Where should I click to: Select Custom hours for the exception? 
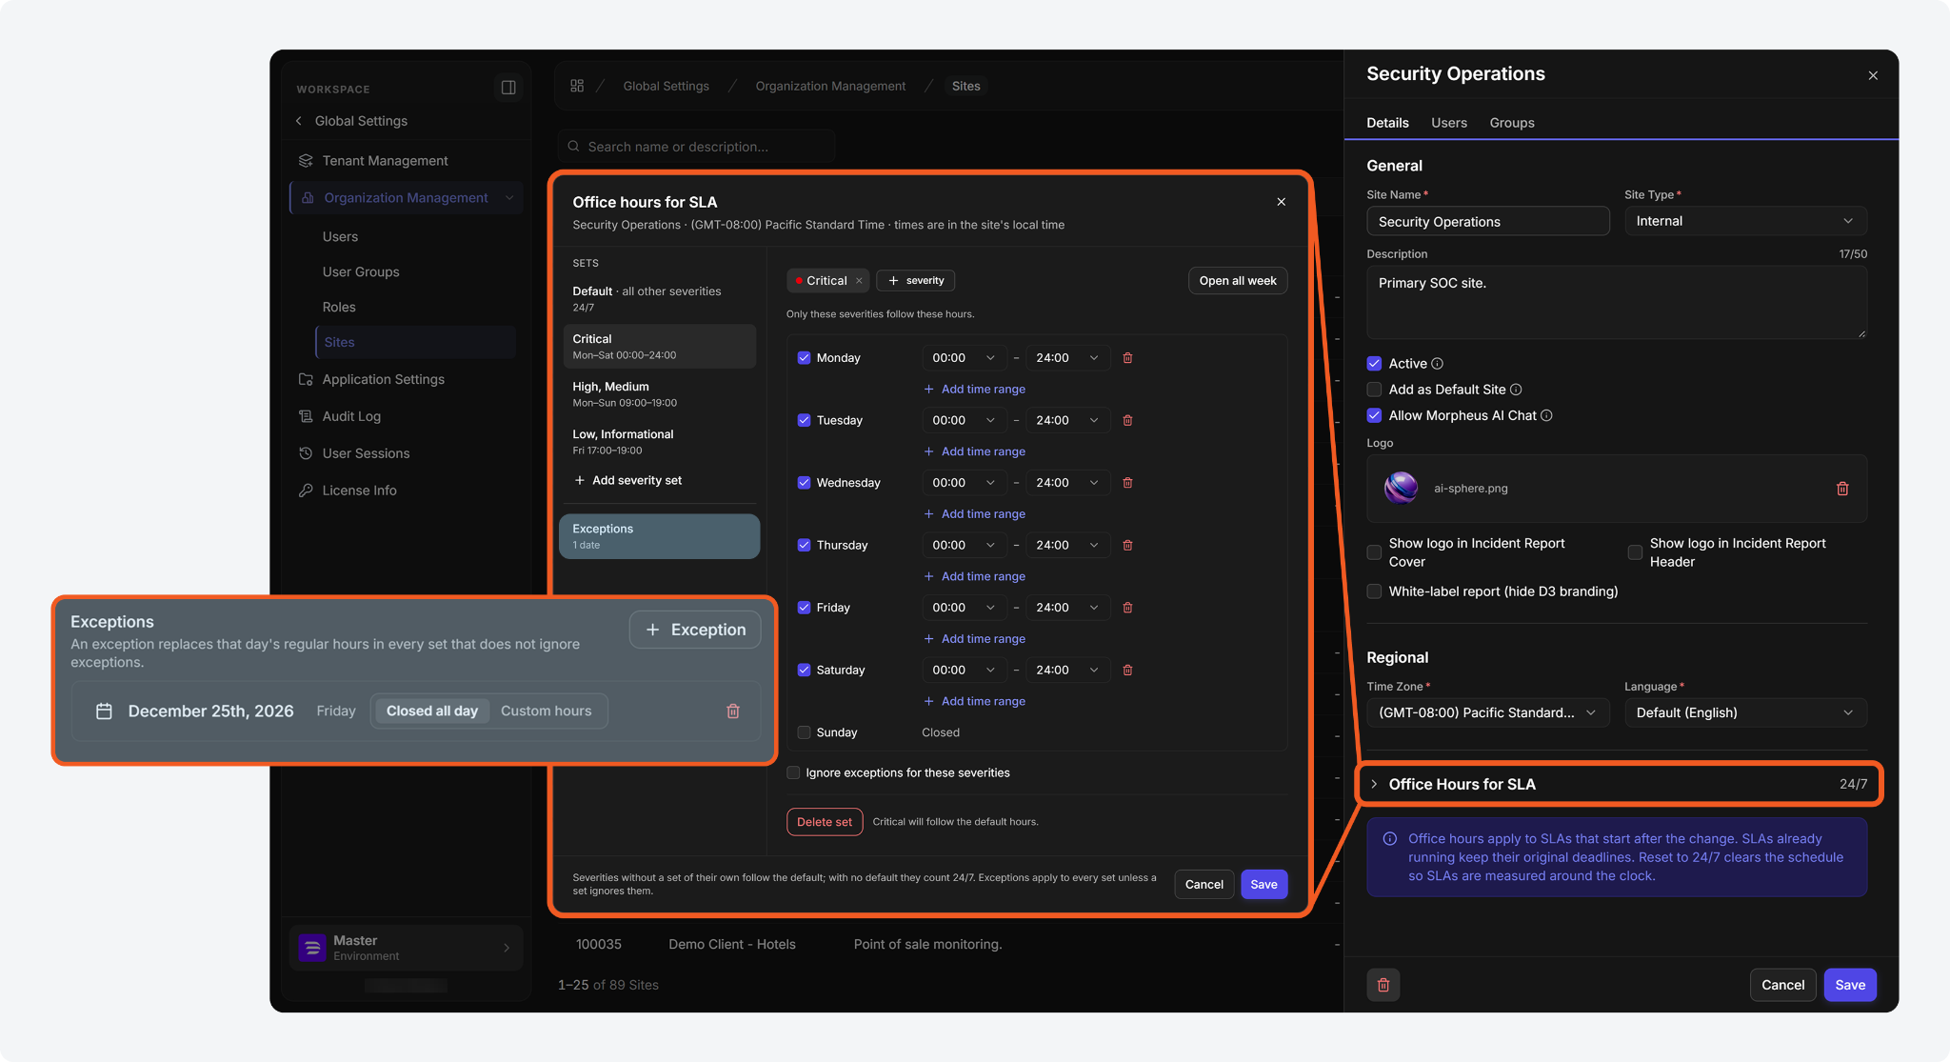tap(547, 711)
